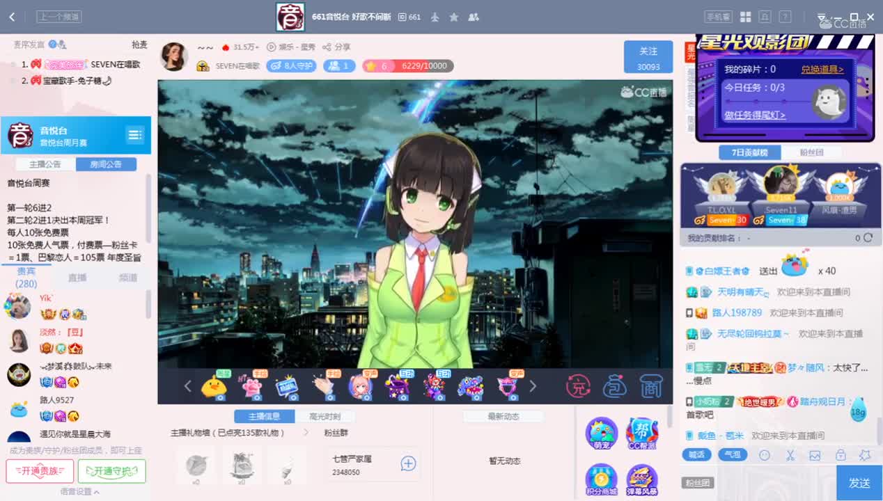
Task: Click the airplane icon in title bar
Action: tap(435, 17)
